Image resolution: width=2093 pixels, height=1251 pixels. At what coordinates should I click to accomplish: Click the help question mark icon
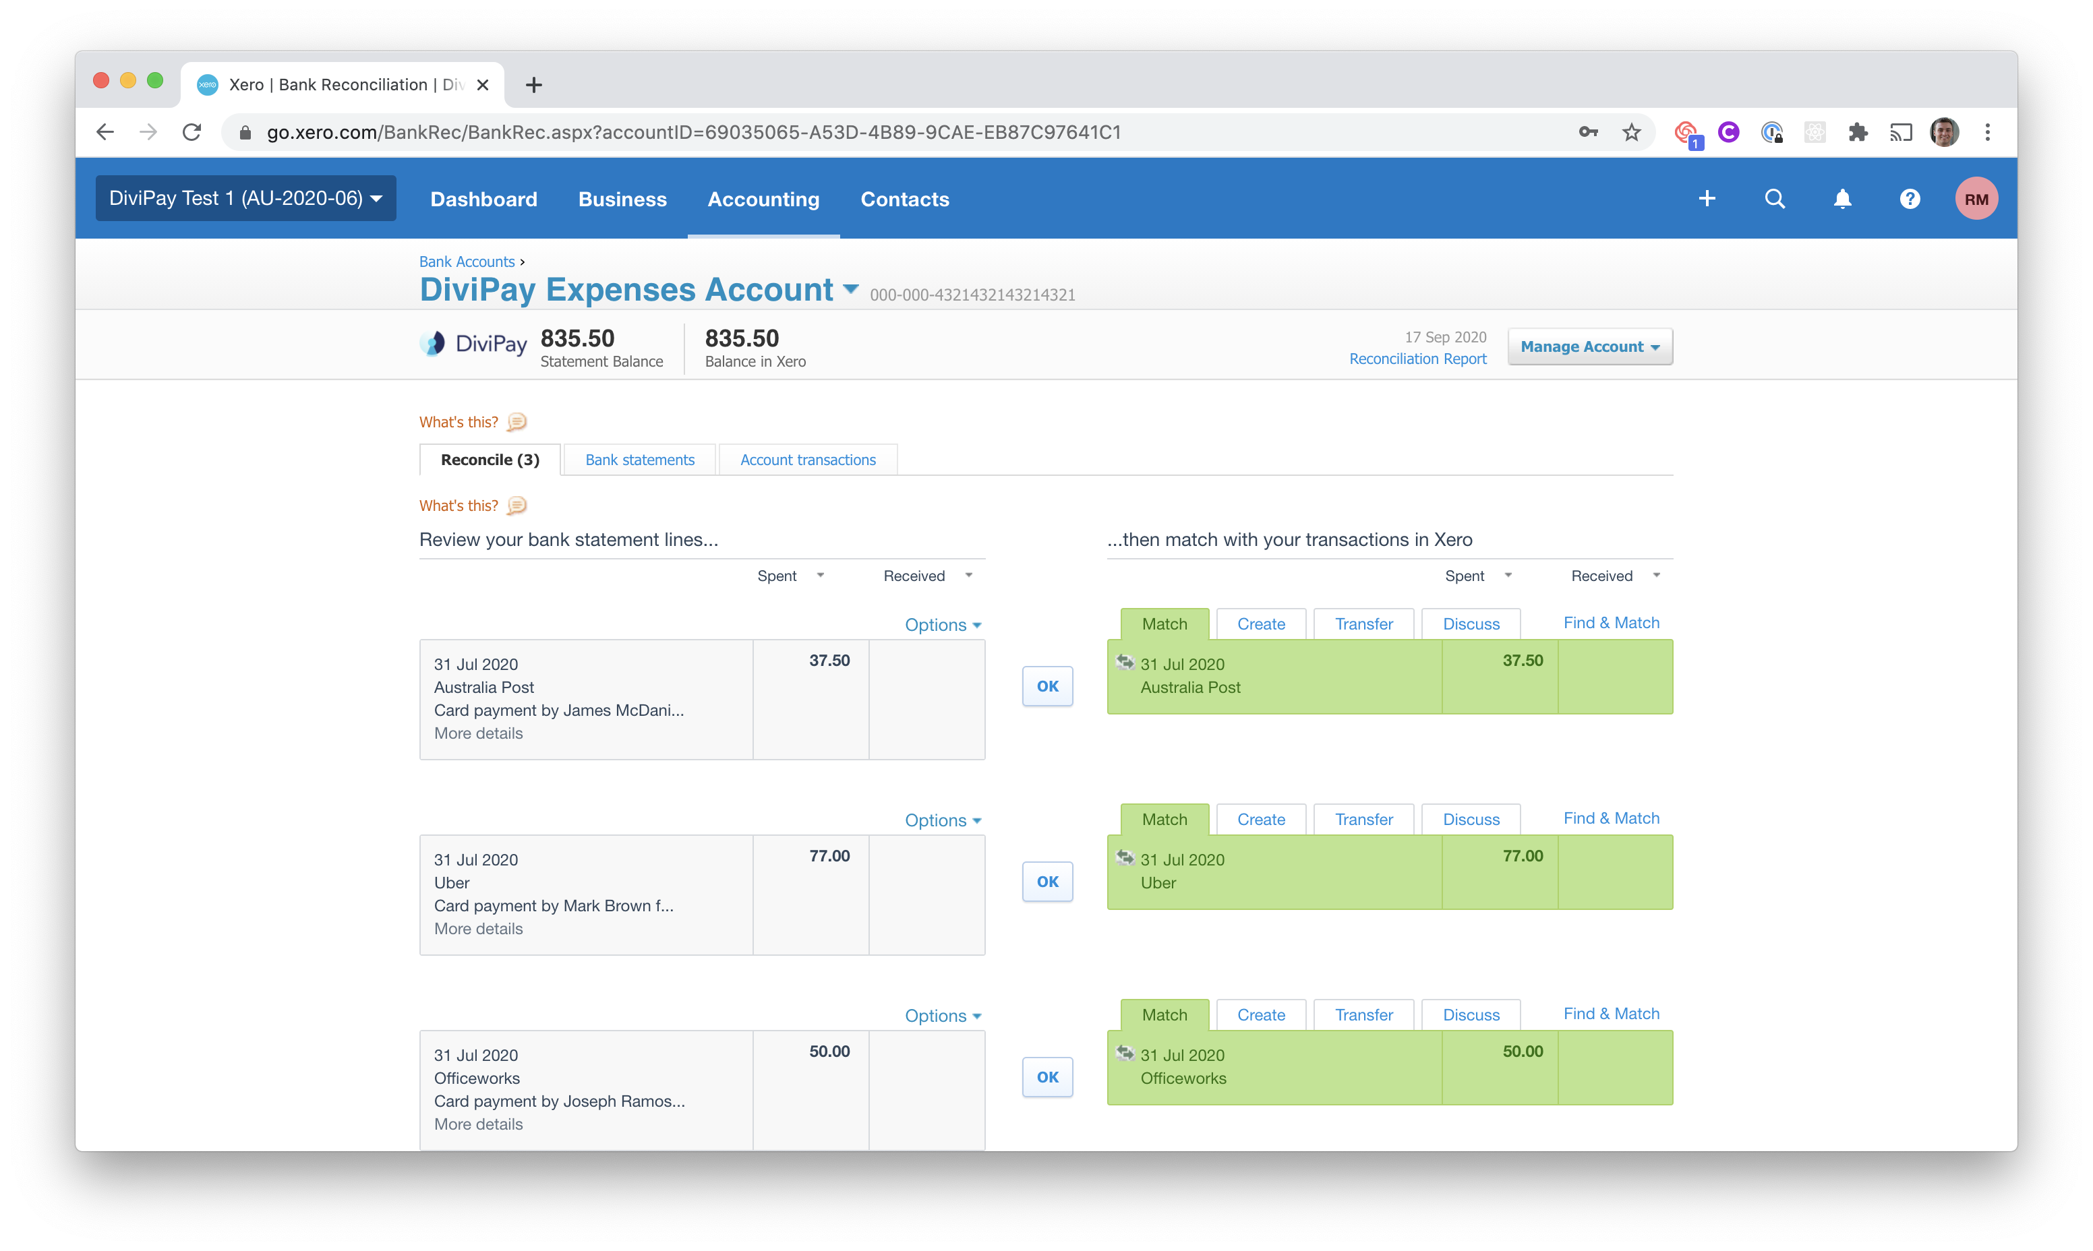[1909, 199]
